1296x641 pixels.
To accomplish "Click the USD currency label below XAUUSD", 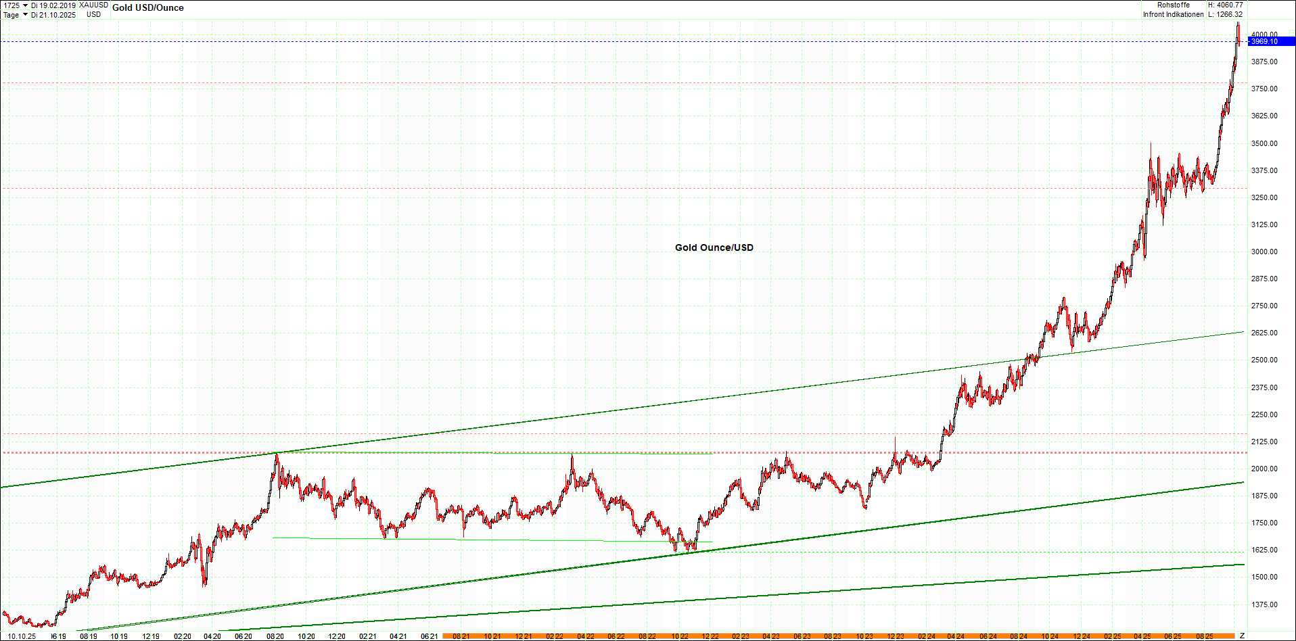I will 93,15.
